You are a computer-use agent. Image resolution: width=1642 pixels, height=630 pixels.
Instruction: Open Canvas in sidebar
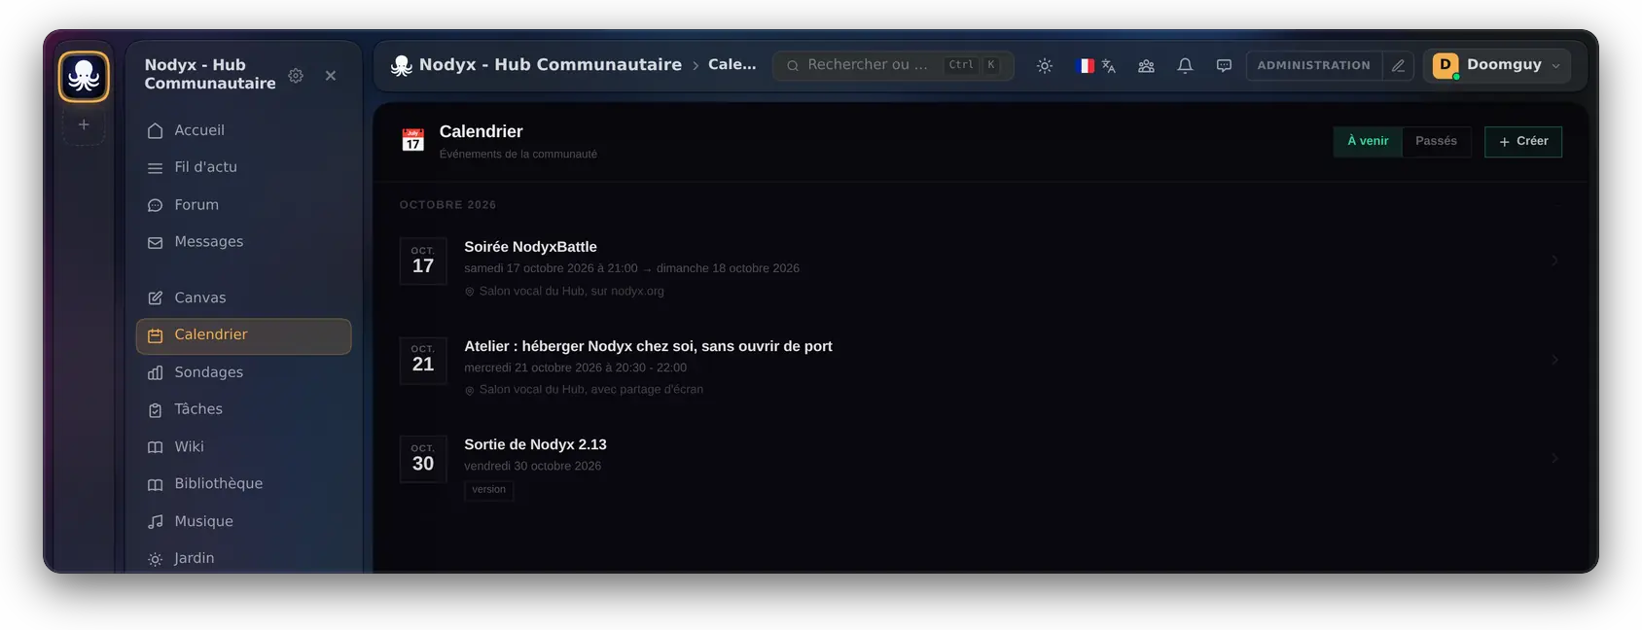pos(243,297)
